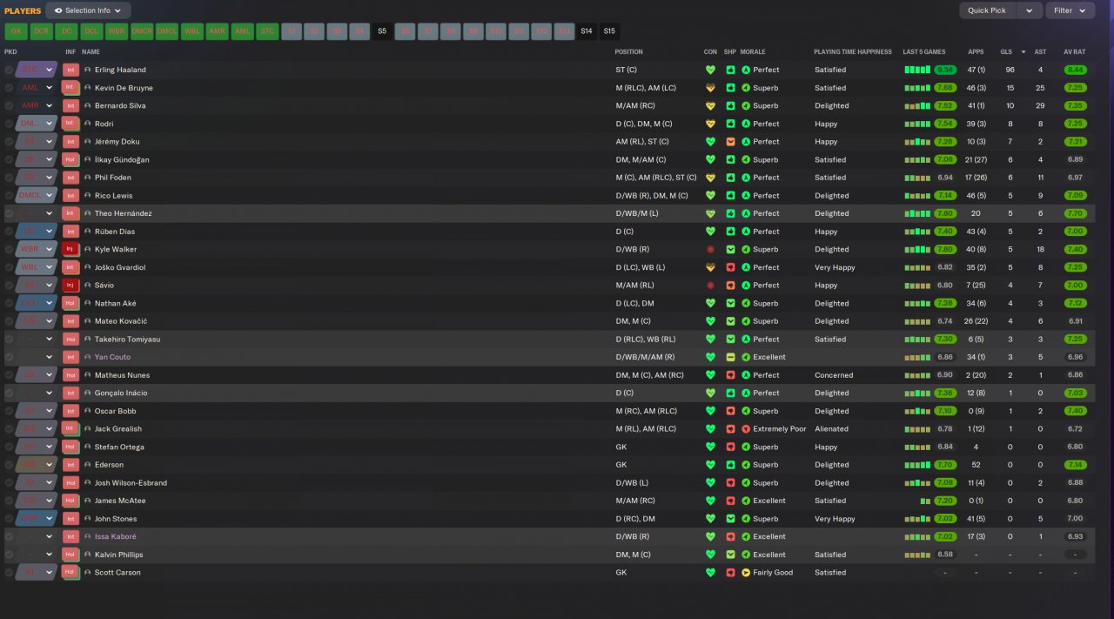
Task: Sort by the AV RAT column header
Action: 1075,52
